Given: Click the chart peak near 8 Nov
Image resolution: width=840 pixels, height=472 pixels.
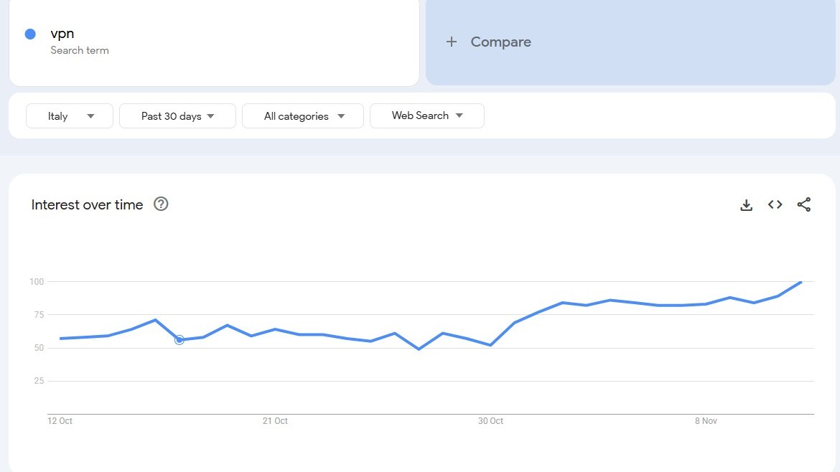Looking at the screenshot, I should (799, 283).
